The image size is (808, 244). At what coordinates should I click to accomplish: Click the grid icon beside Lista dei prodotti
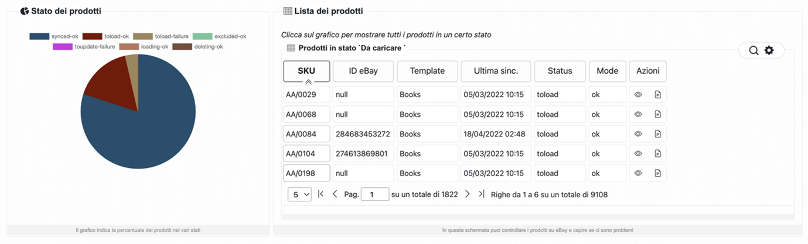tap(287, 11)
